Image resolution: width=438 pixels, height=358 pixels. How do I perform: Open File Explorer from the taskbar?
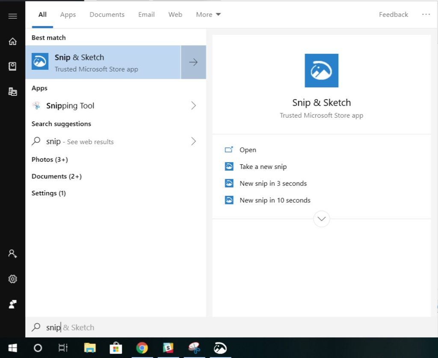click(90, 348)
